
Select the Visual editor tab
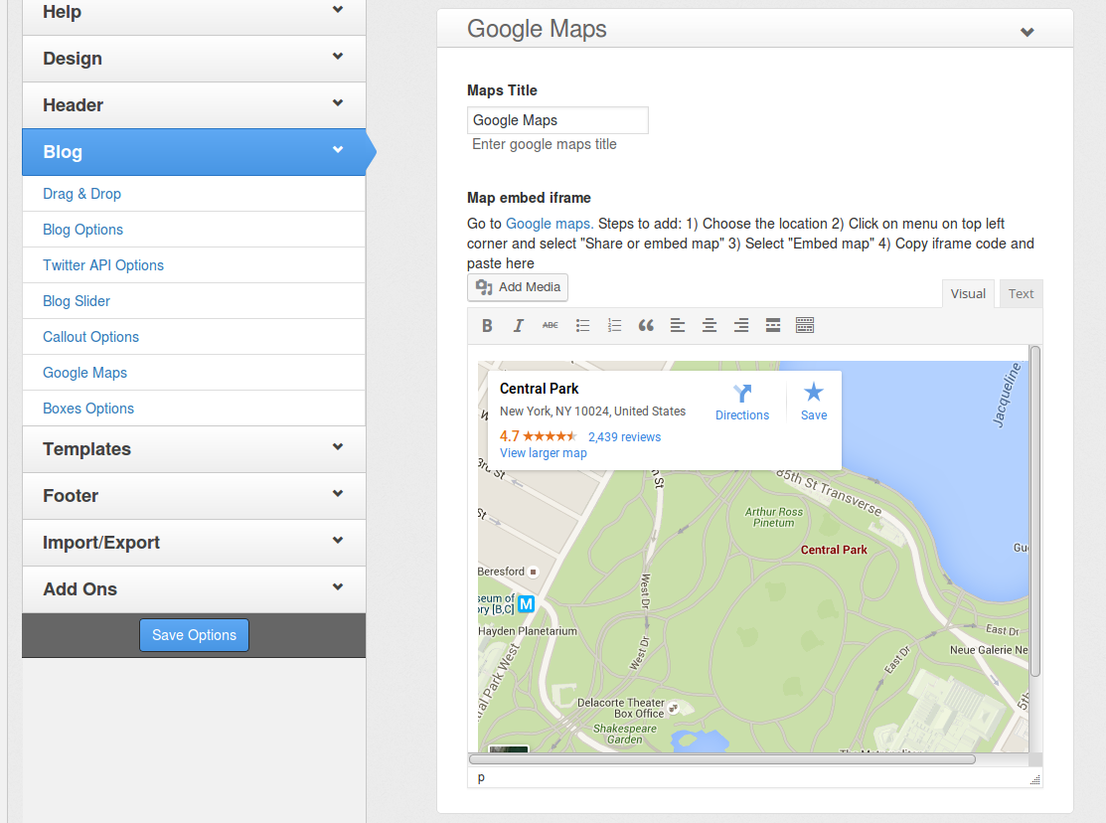coord(968,293)
